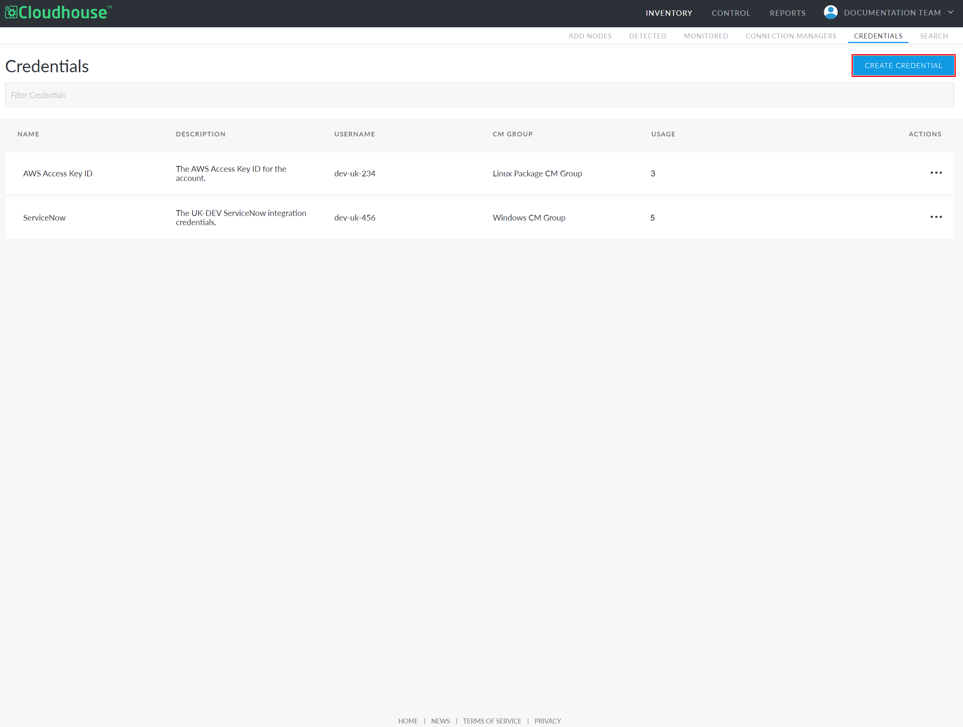This screenshot has width=963, height=727.
Task: Open the Inventory menu
Action: click(669, 13)
